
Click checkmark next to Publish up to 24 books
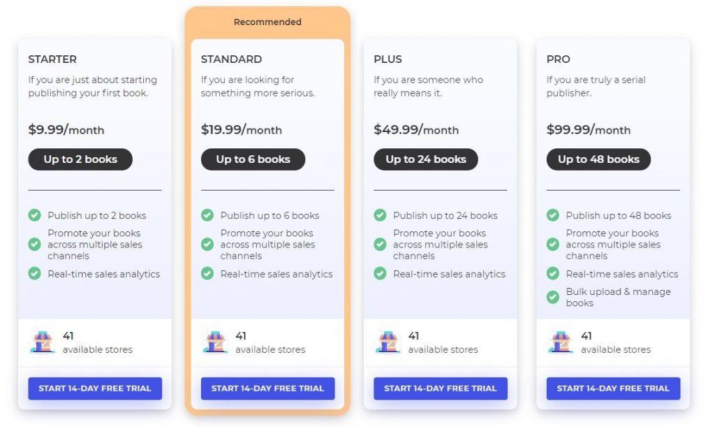380,215
